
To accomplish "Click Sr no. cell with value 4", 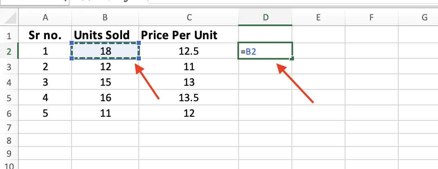I will (45, 98).
